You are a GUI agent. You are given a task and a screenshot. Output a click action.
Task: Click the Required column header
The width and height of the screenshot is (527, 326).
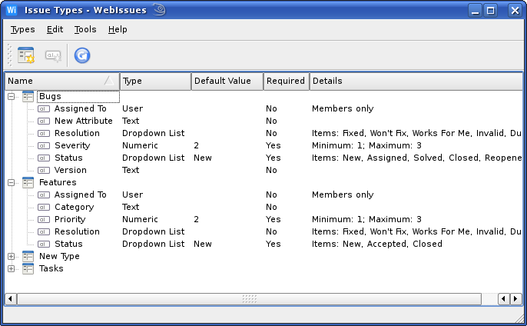(285, 81)
